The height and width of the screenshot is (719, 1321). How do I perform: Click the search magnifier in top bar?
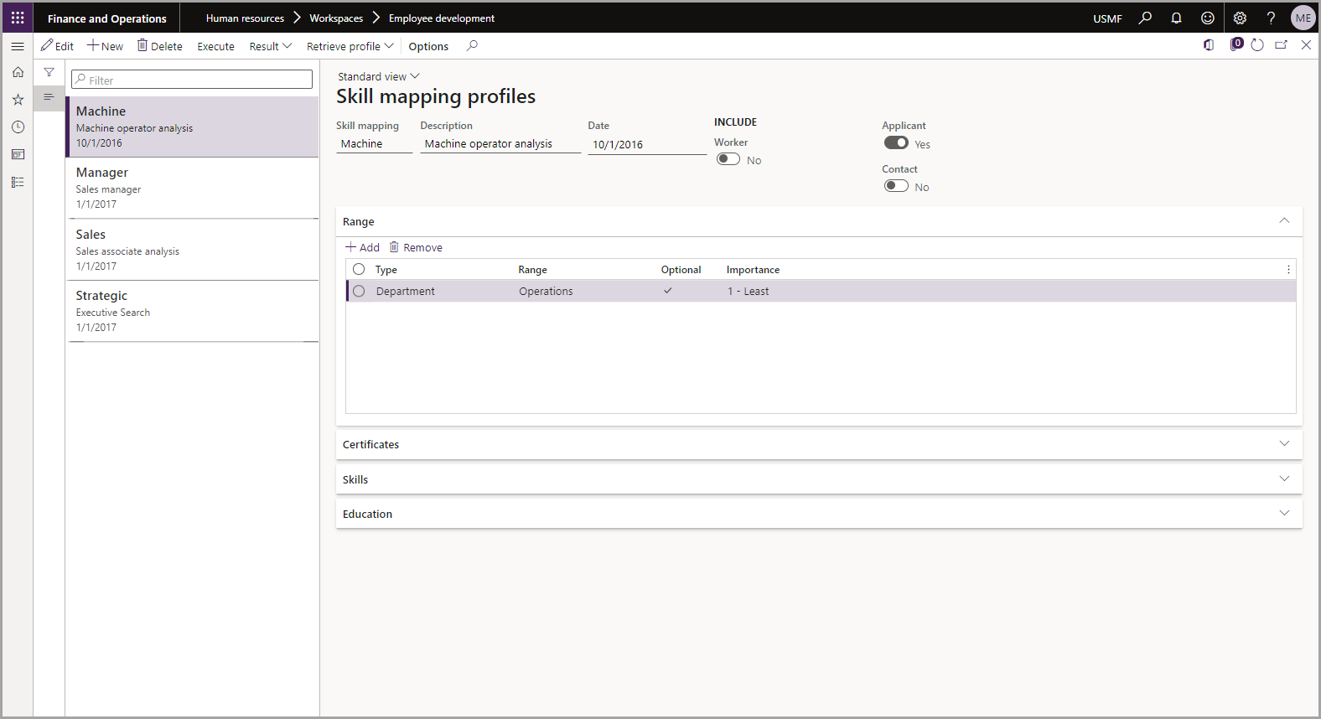click(x=1145, y=18)
